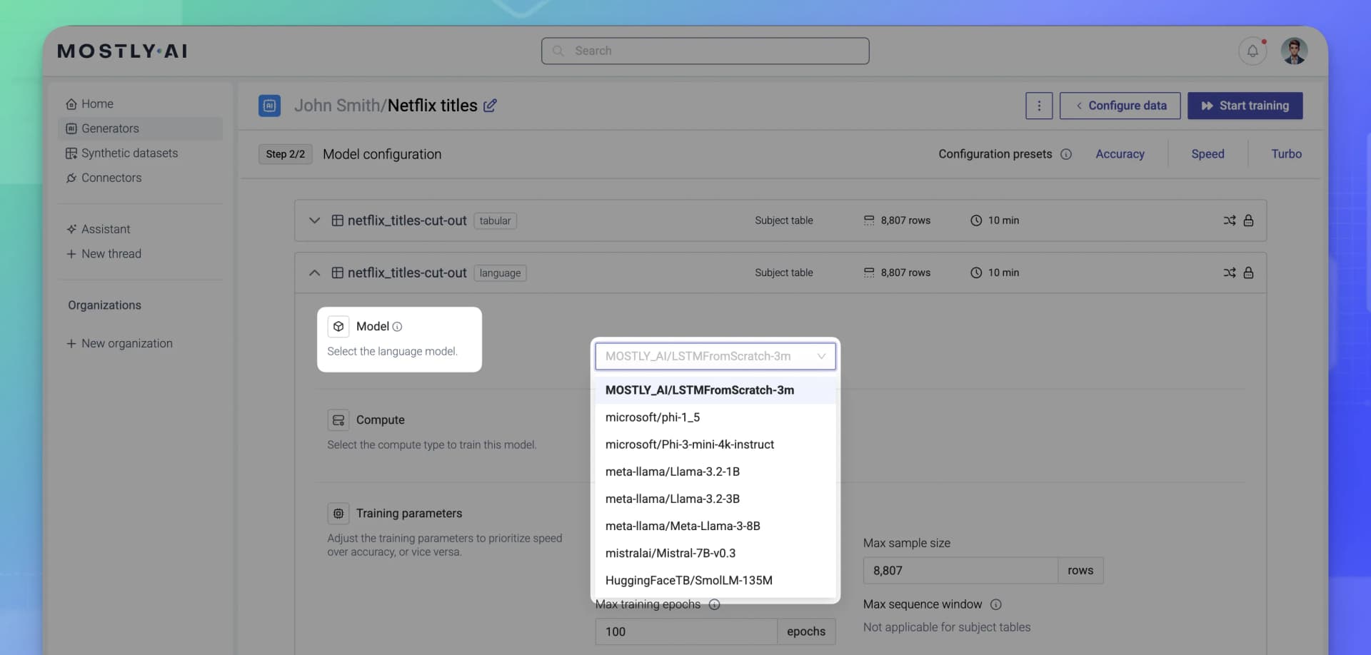Apply the Speed preset
This screenshot has height=655, width=1371.
point(1207,154)
